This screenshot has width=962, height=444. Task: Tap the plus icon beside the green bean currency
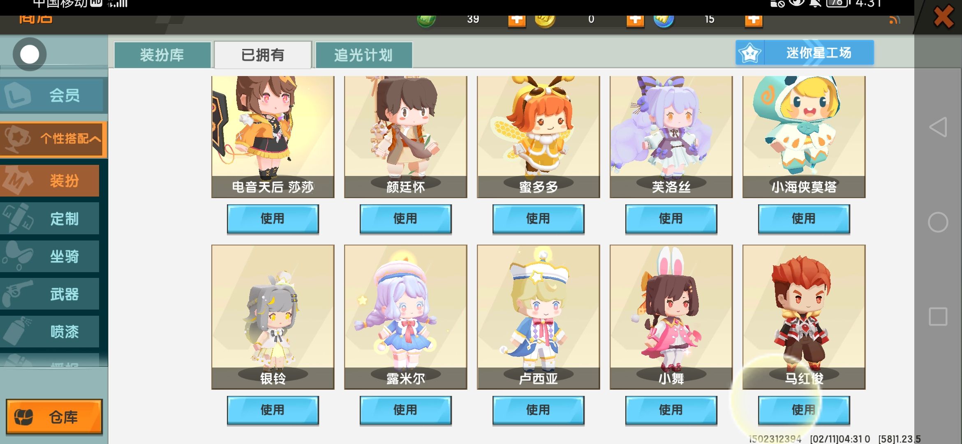tap(517, 20)
